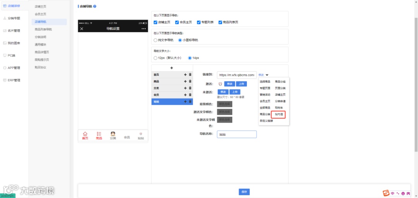Click the help icon beside 店铺导航 heading
Image resolution: width=418 pixels, height=198 pixels.
95,7
